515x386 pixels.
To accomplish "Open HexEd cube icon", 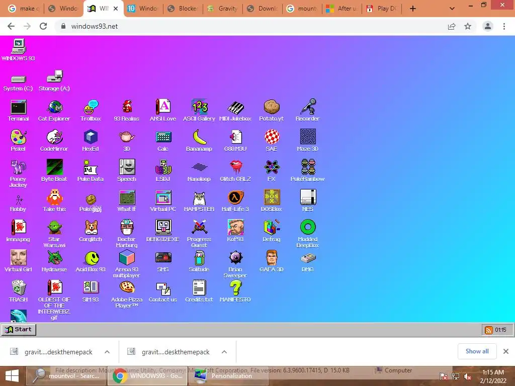I will (x=91, y=141).
